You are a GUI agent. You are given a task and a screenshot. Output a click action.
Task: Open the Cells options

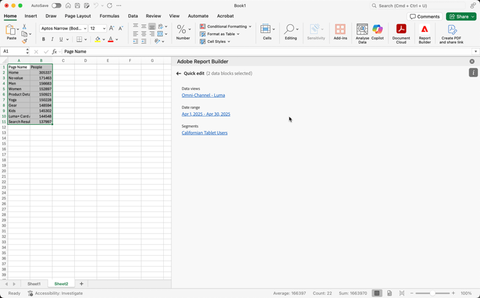268,32
